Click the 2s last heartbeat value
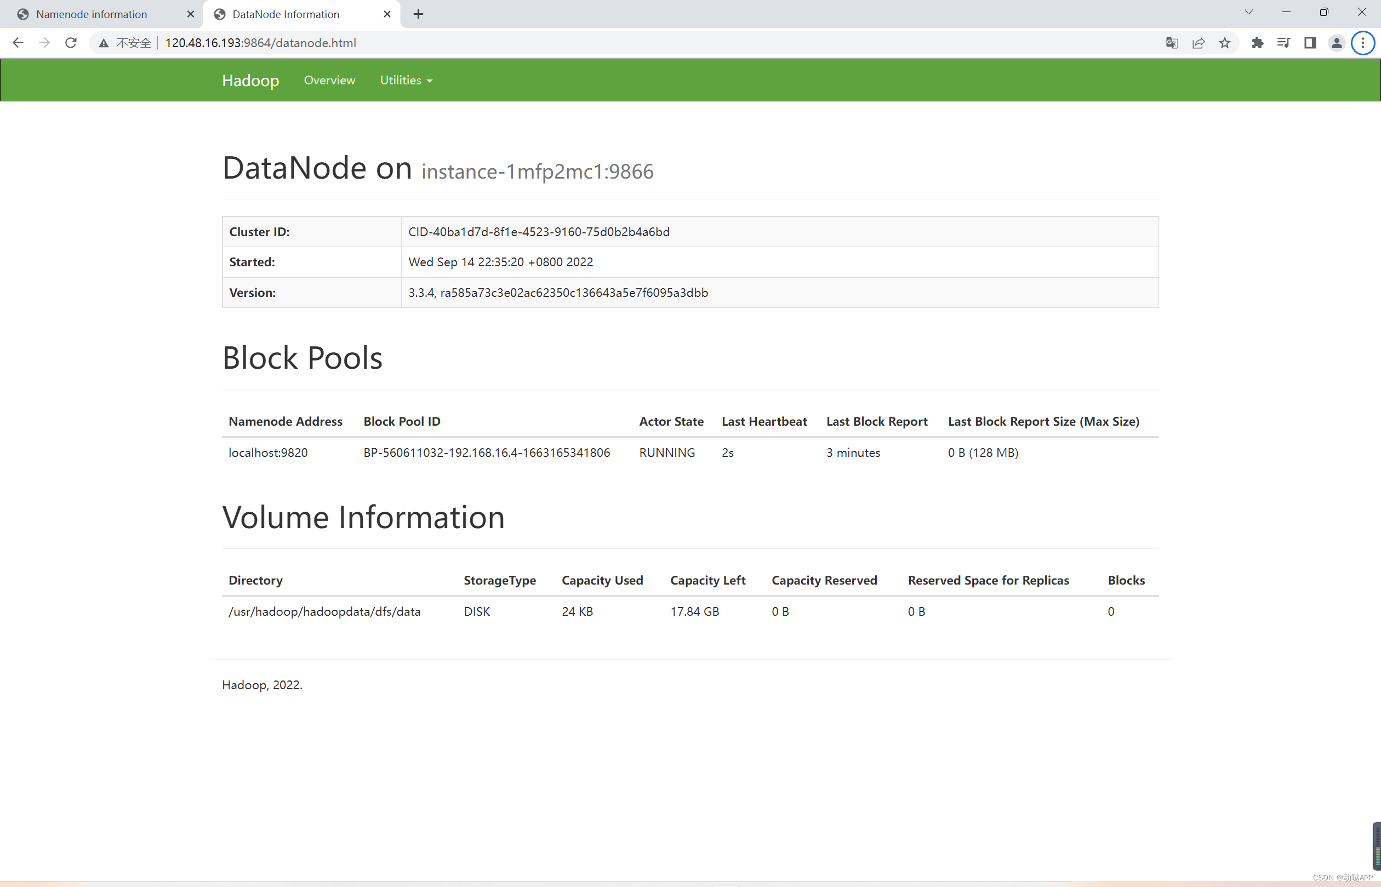The image size is (1381, 887). [x=728, y=453]
